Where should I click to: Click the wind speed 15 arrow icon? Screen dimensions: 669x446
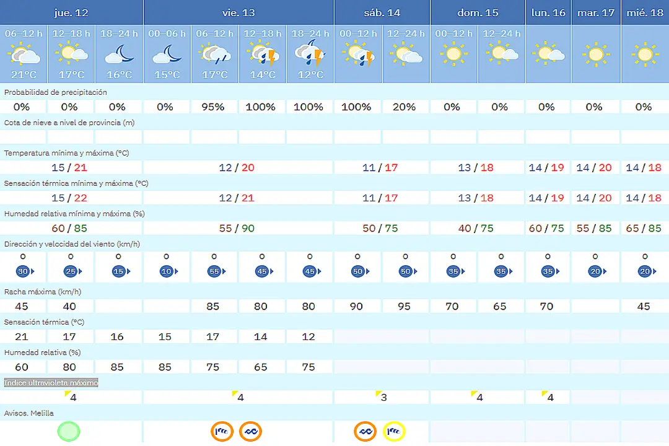pyautogui.click(x=120, y=271)
